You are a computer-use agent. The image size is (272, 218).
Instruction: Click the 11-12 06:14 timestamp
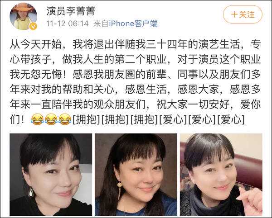tap(68, 24)
